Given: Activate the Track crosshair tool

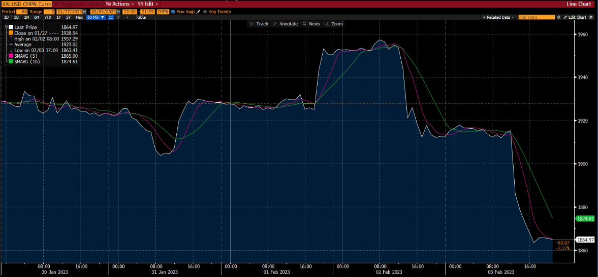Looking at the screenshot, I should (259, 24).
